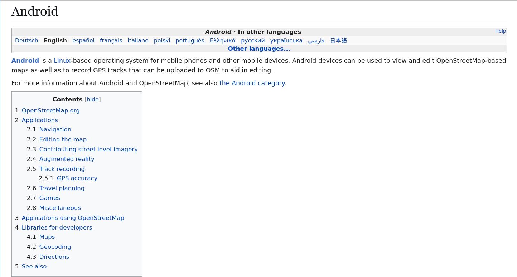Viewport: 517px width, 277px height.
Task: Switch to the українська language version
Action: click(x=286, y=41)
